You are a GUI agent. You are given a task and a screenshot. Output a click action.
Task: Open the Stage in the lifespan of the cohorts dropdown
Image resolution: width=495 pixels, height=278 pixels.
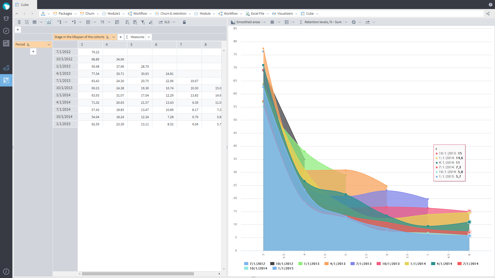(113, 37)
